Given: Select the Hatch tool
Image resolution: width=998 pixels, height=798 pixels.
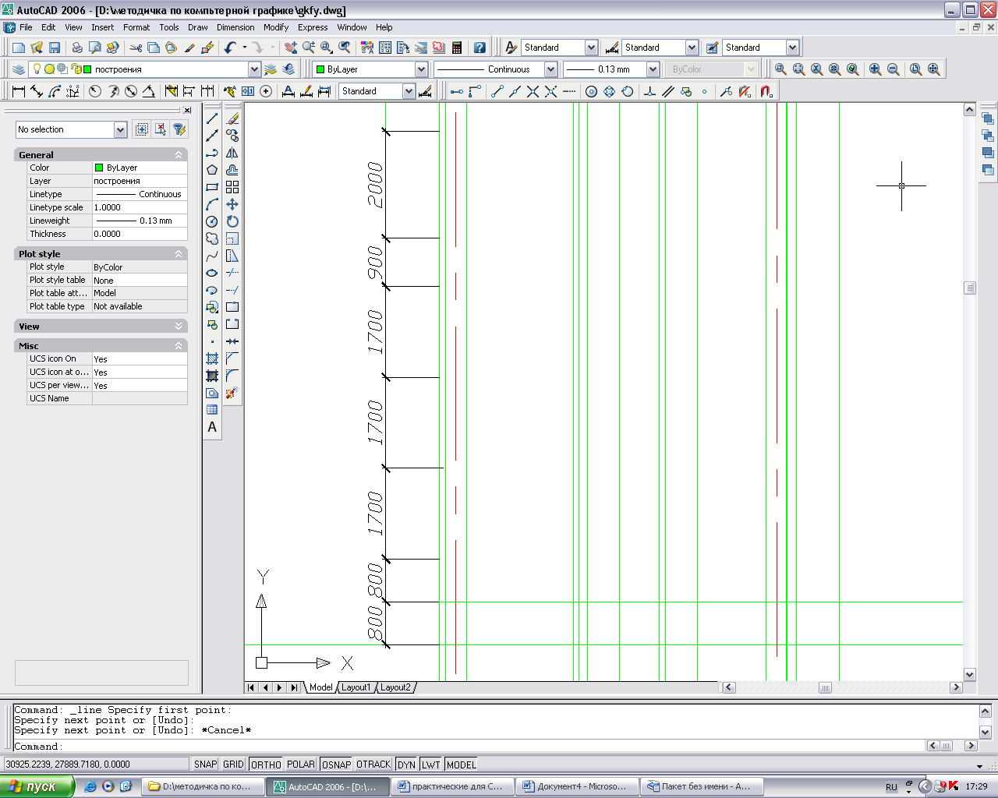Looking at the screenshot, I should [212, 358].
